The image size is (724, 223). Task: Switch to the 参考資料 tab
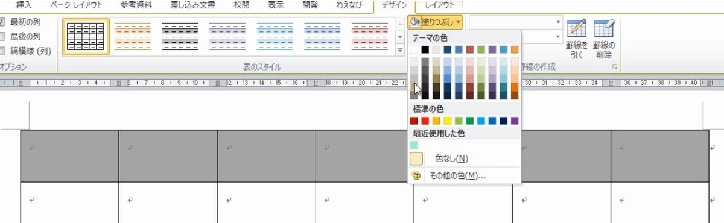[136, 5]
